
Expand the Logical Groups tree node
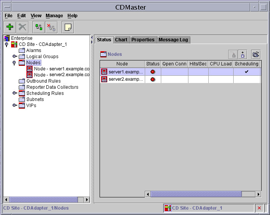coord(15,56)
